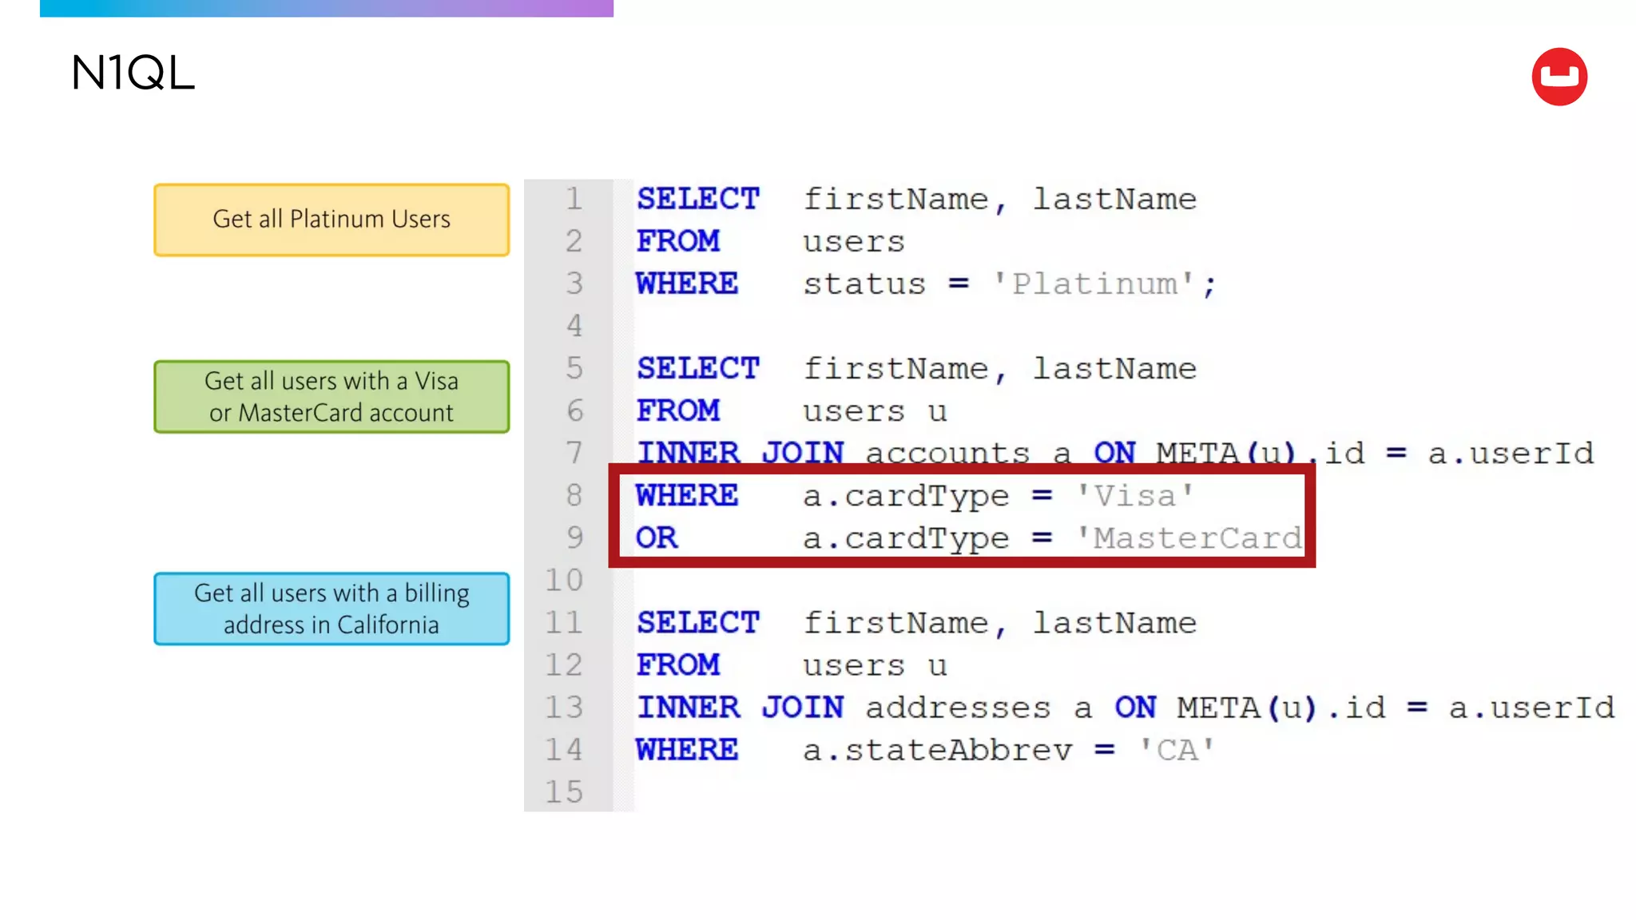Click line number 1 in gutter

(574, 199)
